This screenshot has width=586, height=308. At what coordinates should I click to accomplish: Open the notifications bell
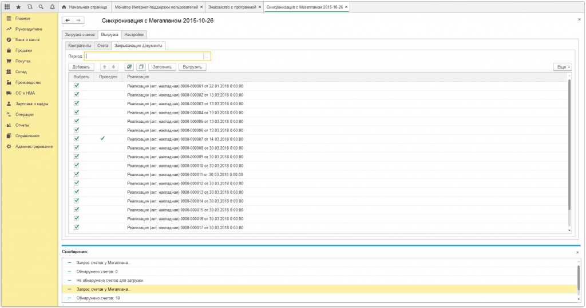click(52, 7)
